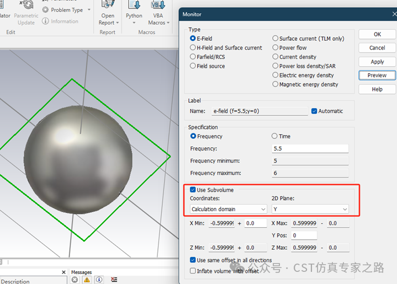Click the warnings filter icon in Messages
The height and width of the screenshot is (284, 397).
pos(87,280)
